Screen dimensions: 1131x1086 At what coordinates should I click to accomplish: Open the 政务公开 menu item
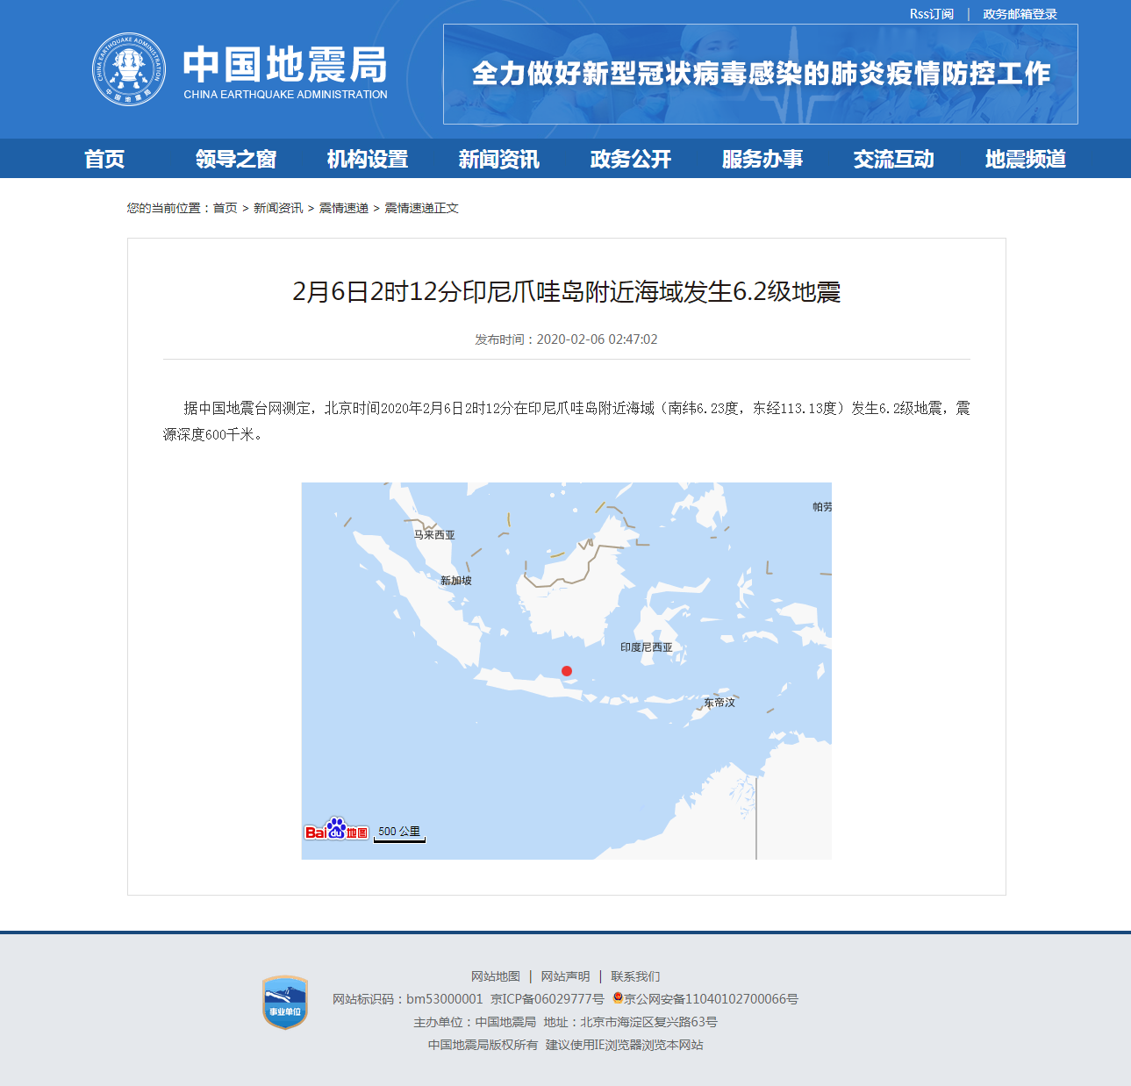[631, 159]
